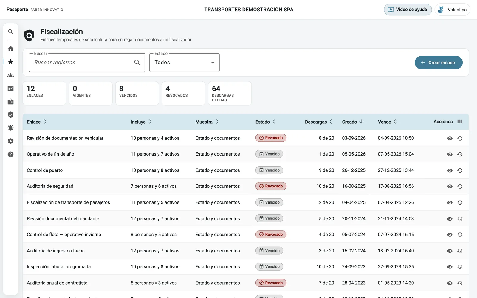Open Valentina user menu
The width and height of the screenshot is (477, 298).
(452, 10)
